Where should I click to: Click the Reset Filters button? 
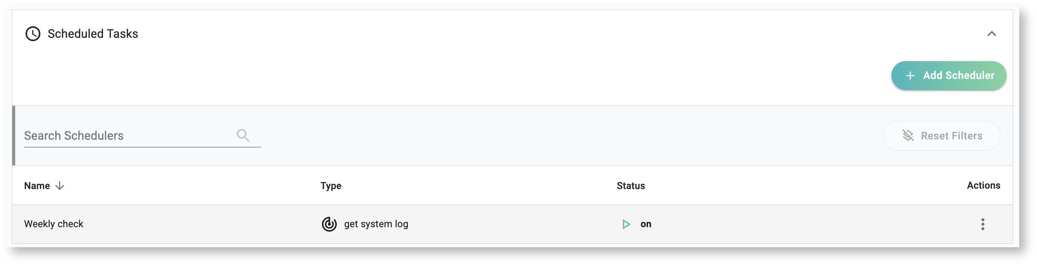point(941,136)
